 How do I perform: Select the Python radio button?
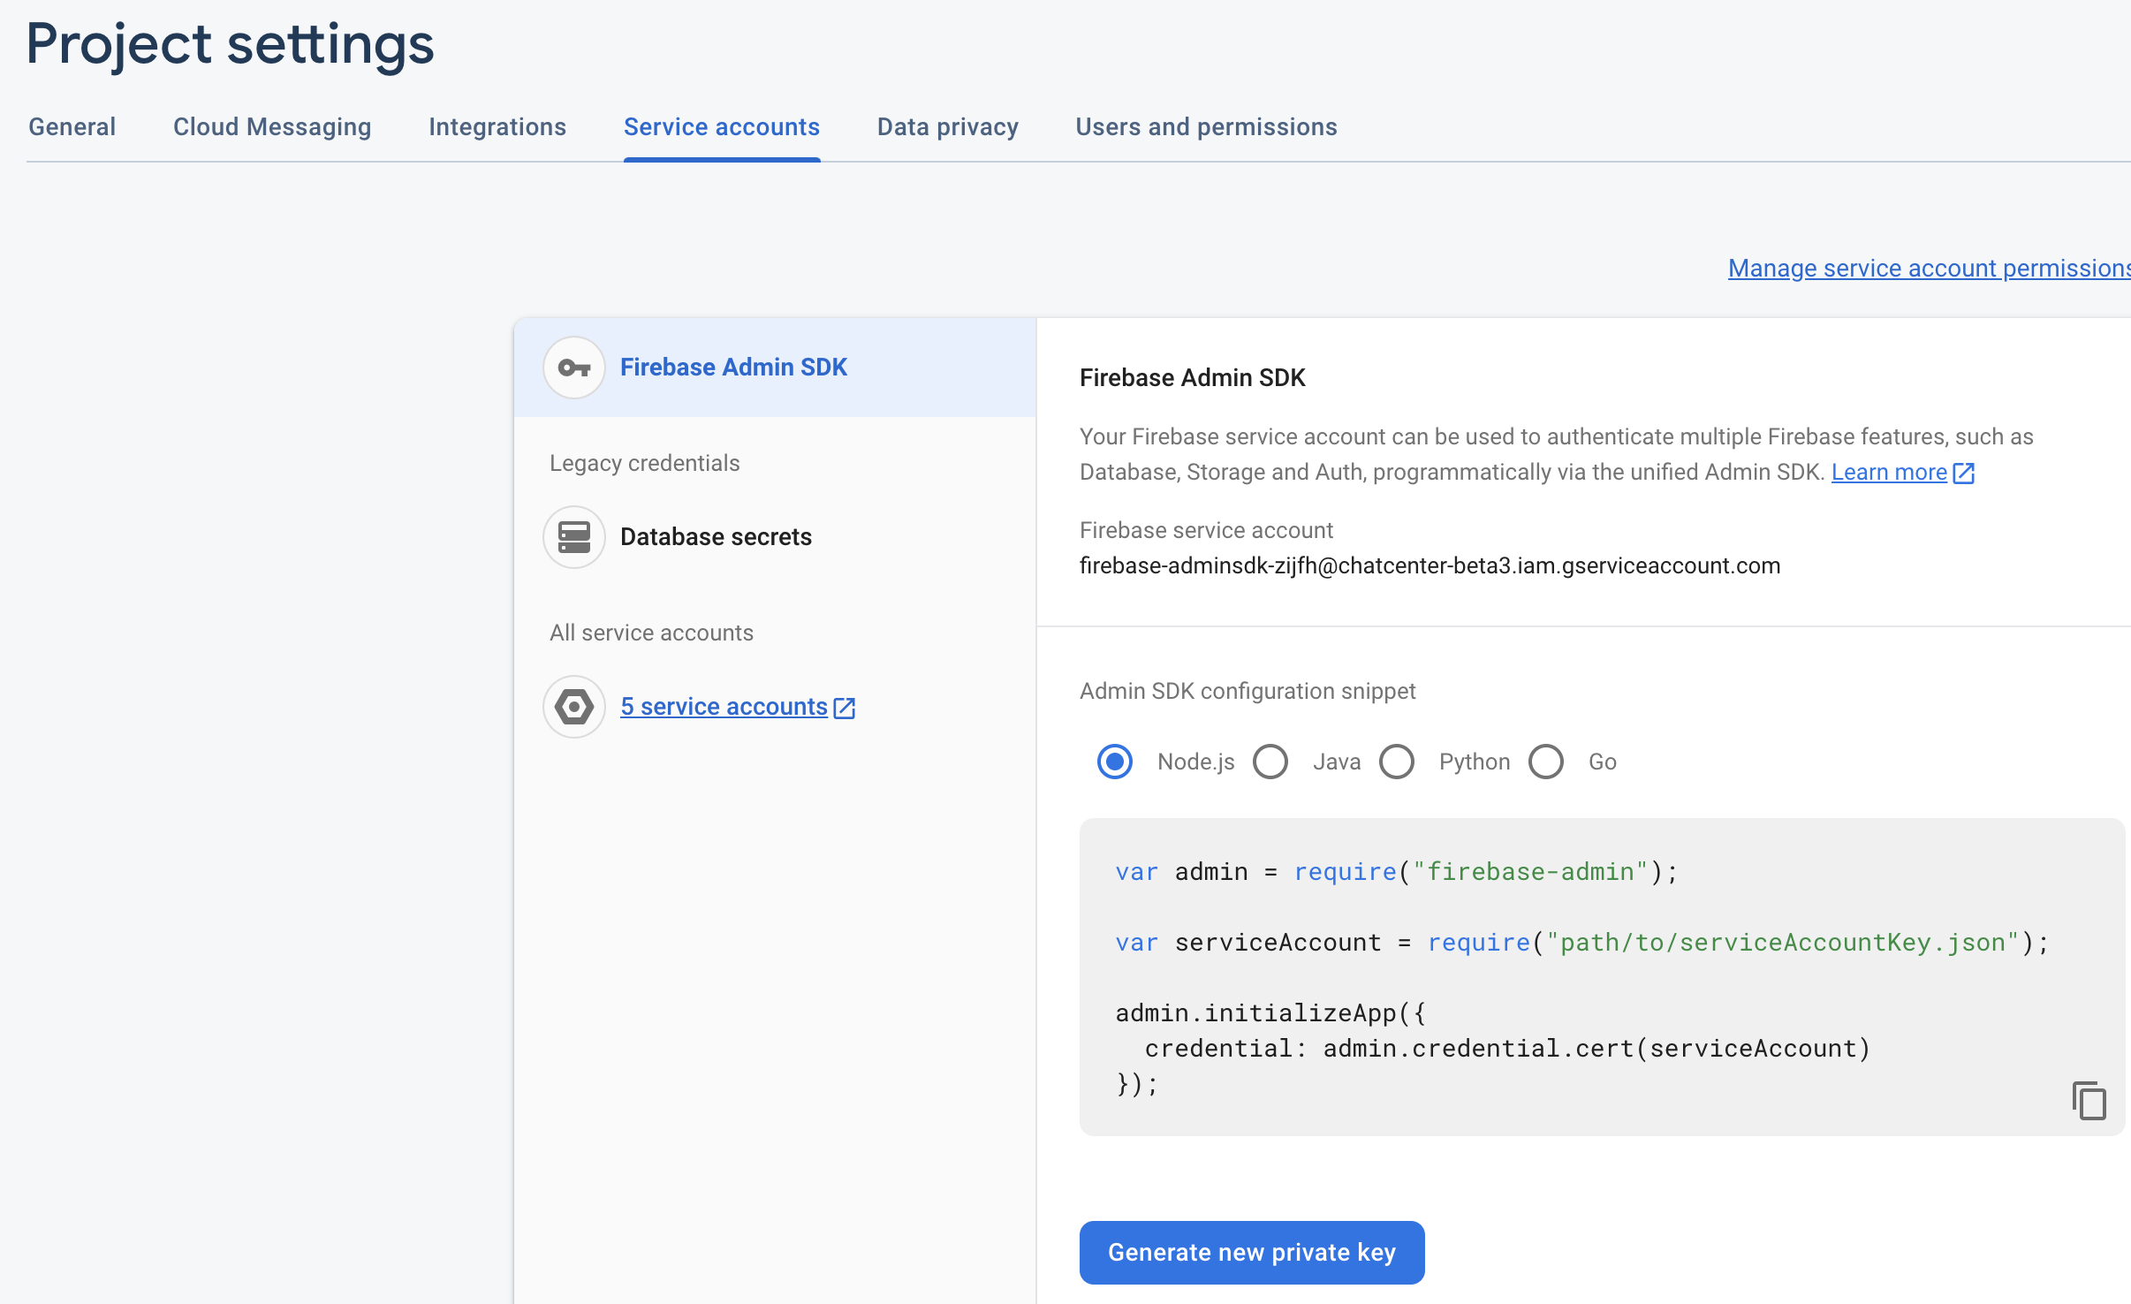click(1397, 762)
